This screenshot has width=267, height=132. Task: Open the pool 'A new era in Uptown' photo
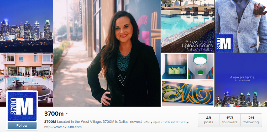click(x=188, y=26)
